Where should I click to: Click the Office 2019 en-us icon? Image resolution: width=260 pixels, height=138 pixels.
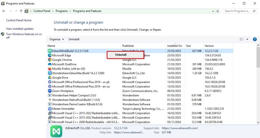pos(50,87)
